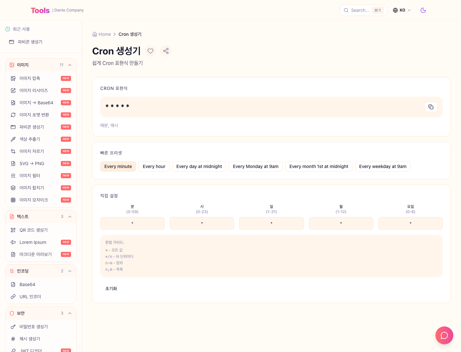
Task: Copy the cron expression with copy icon
Action: point(431,107)
